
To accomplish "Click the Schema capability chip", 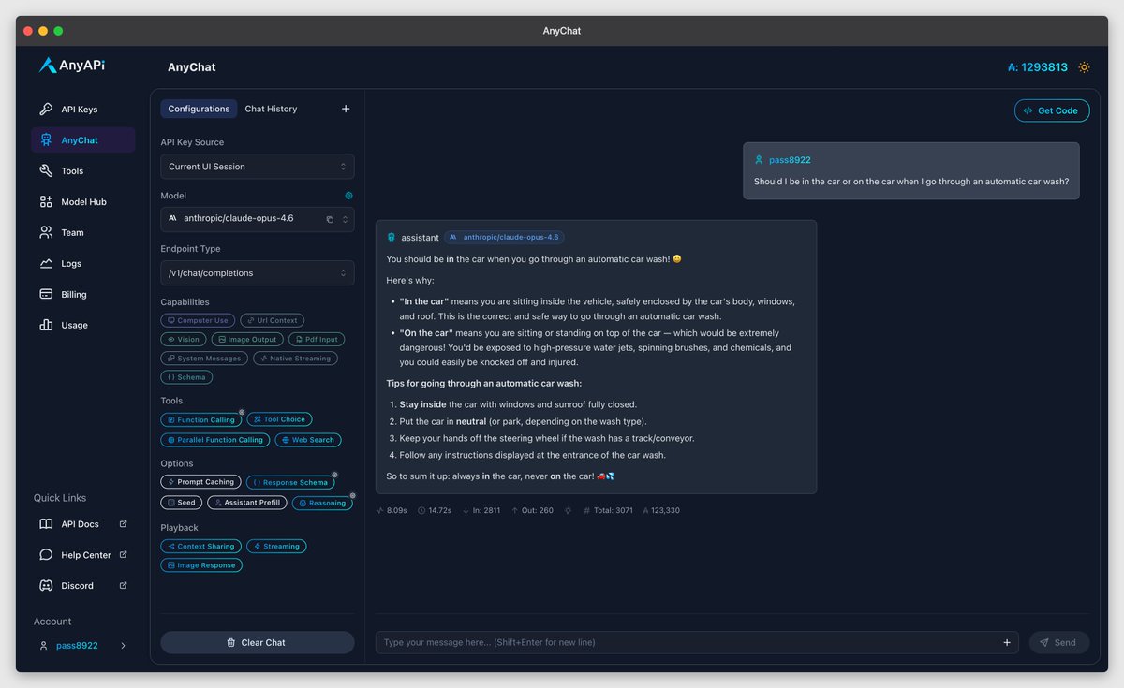I will (186, 377).
